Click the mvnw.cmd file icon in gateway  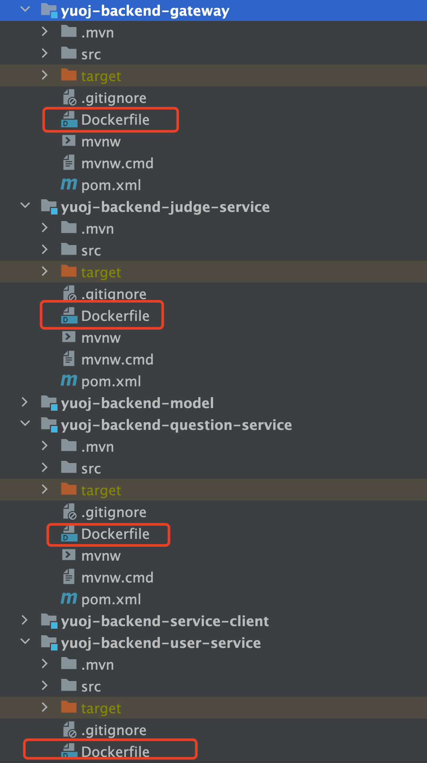(x=69, y=163)
